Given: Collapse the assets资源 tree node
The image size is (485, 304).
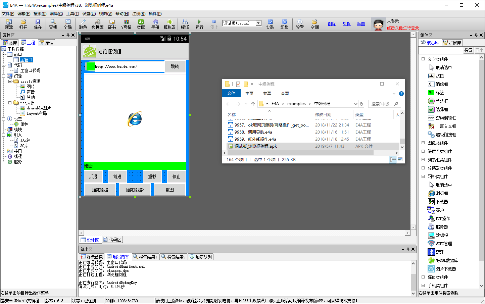Looking at the screenshot, I should coord(10,81).
